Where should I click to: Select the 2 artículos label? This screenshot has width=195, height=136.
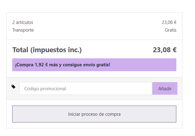(23, 22)
